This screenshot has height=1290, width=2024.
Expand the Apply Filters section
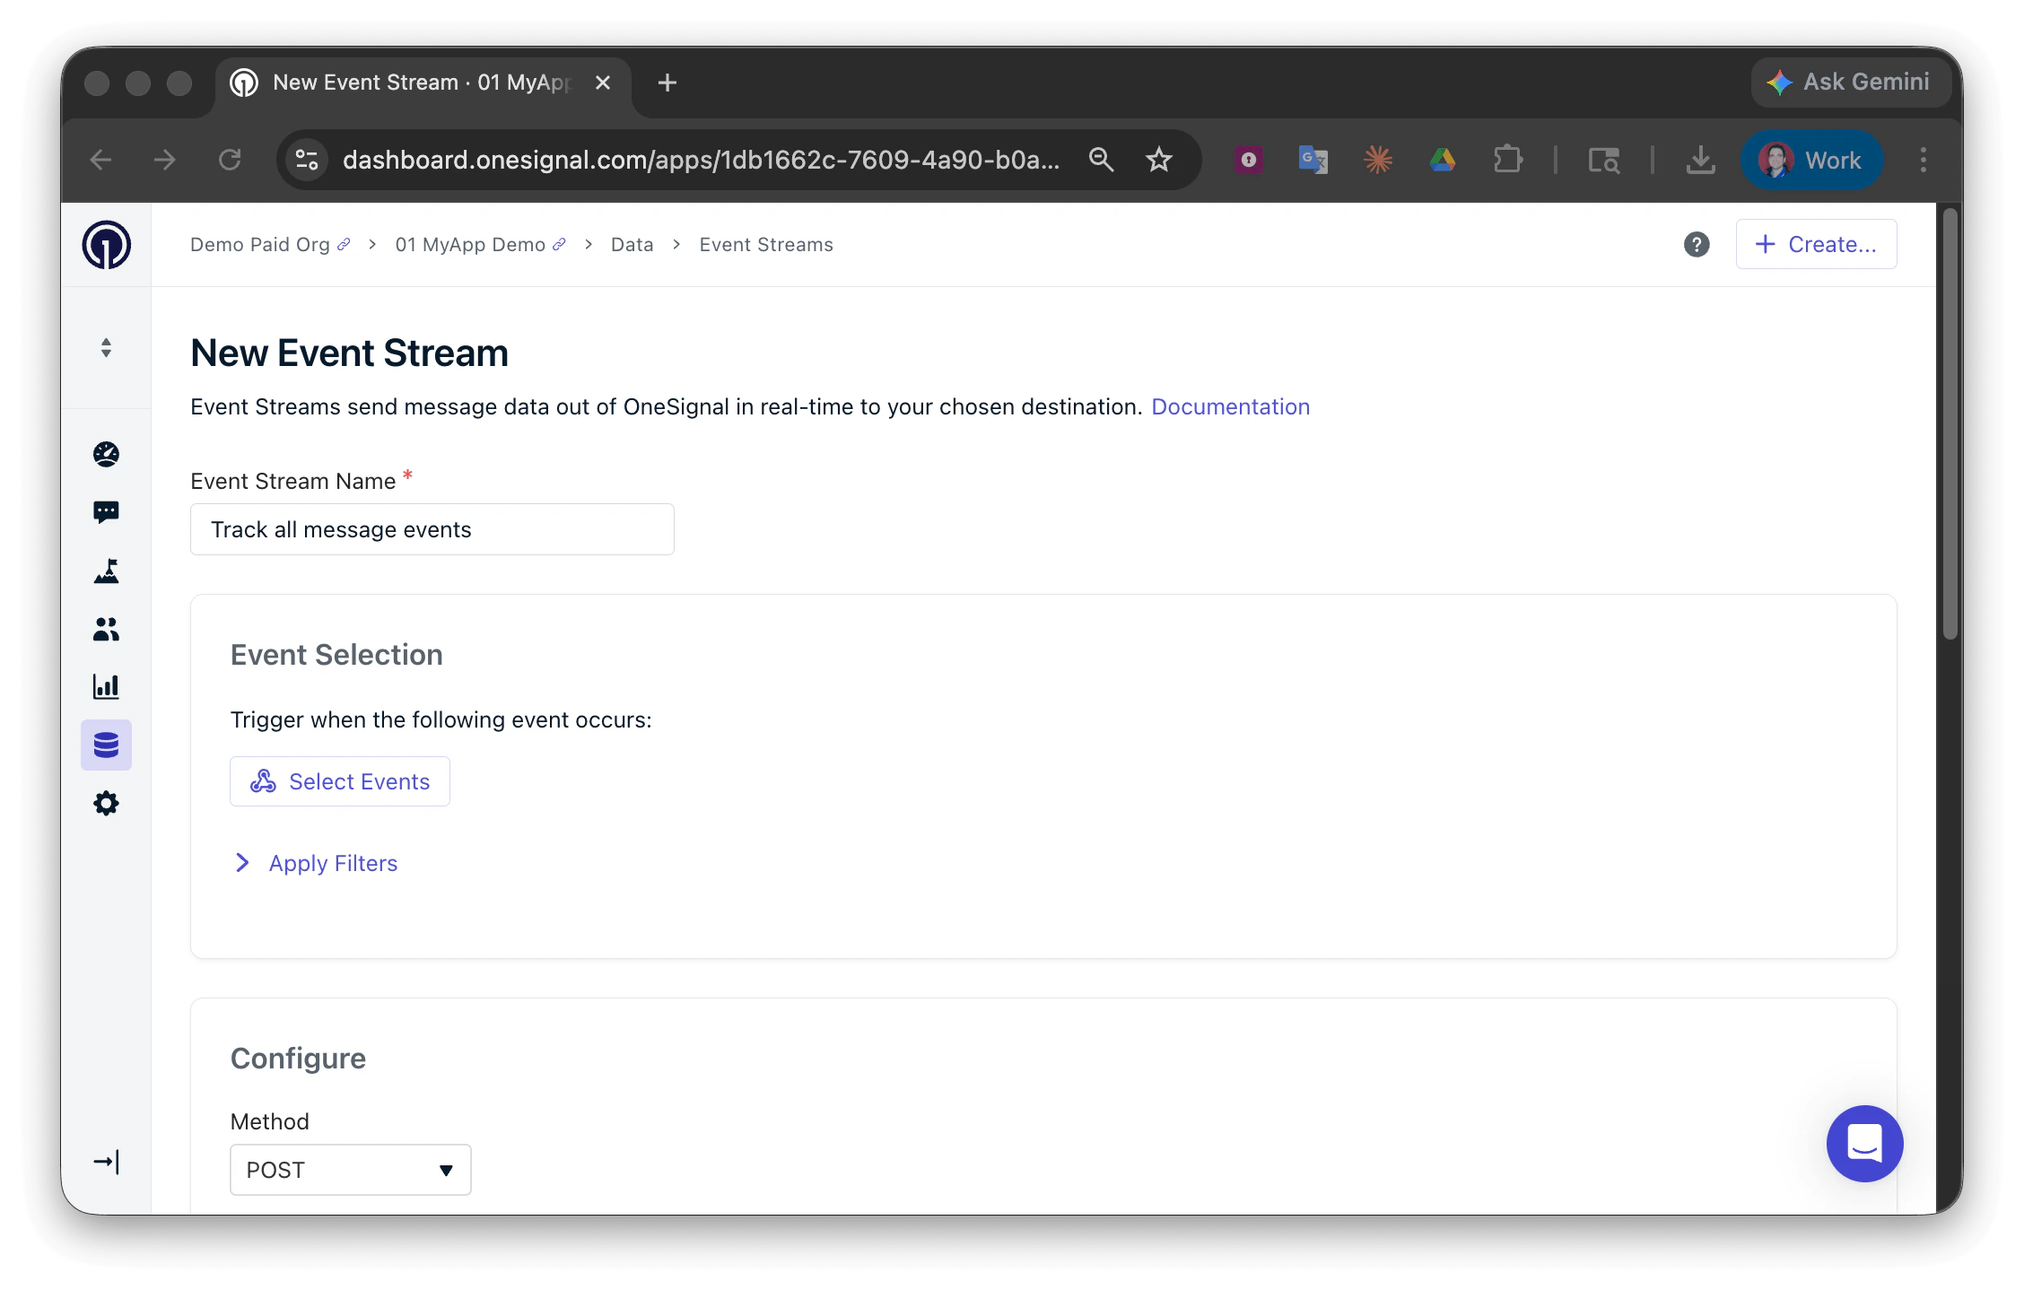332,862
